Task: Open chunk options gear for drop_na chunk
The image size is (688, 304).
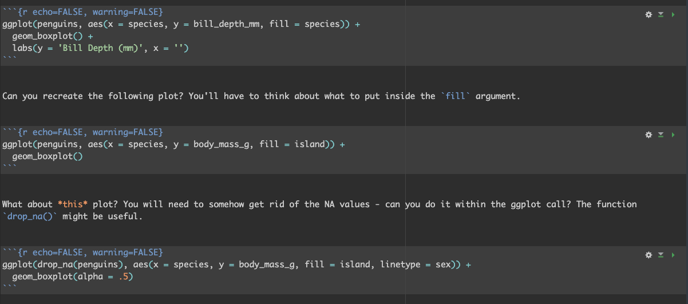Action: click(649, 255)
